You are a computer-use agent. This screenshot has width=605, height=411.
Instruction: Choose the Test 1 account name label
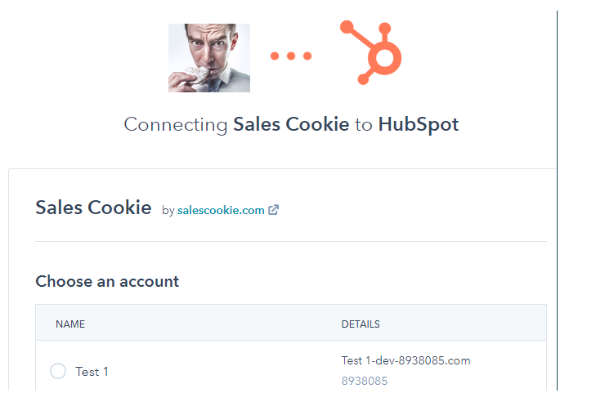click(x=92, y=372)
